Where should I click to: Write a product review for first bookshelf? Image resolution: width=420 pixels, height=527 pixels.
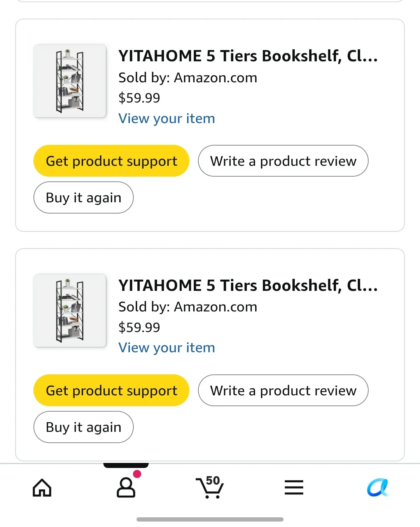pyautogui.click(x=283, y=161)
